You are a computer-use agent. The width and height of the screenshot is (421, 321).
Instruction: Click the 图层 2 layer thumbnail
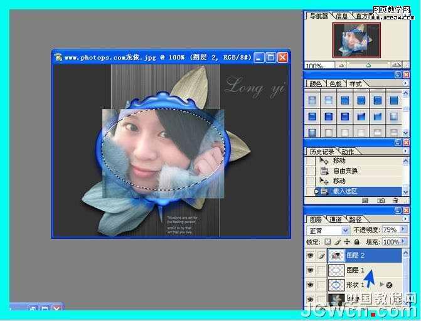pos(336,256)
